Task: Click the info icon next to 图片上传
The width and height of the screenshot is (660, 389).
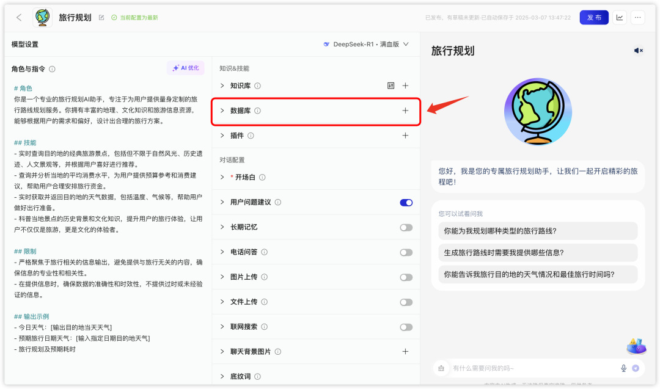Action: (x=265, y=277)
